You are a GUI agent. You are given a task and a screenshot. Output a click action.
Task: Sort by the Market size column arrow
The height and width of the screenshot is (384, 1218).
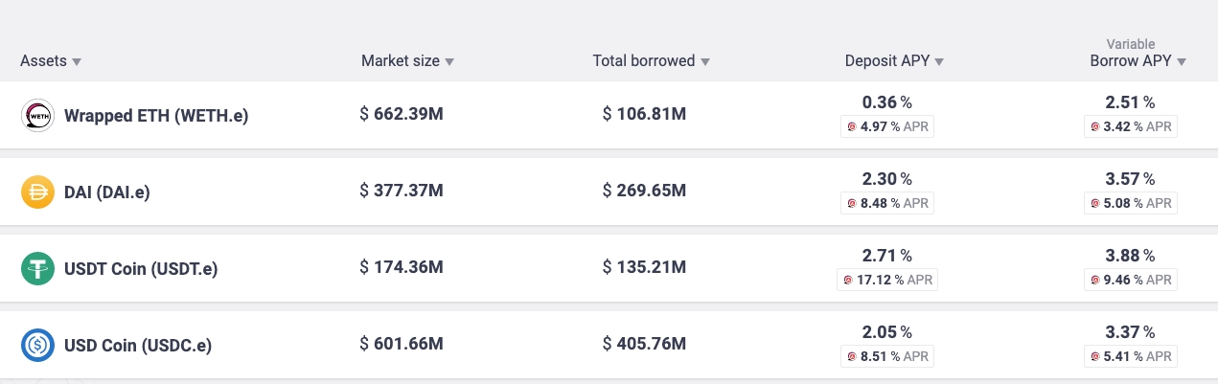449,62
